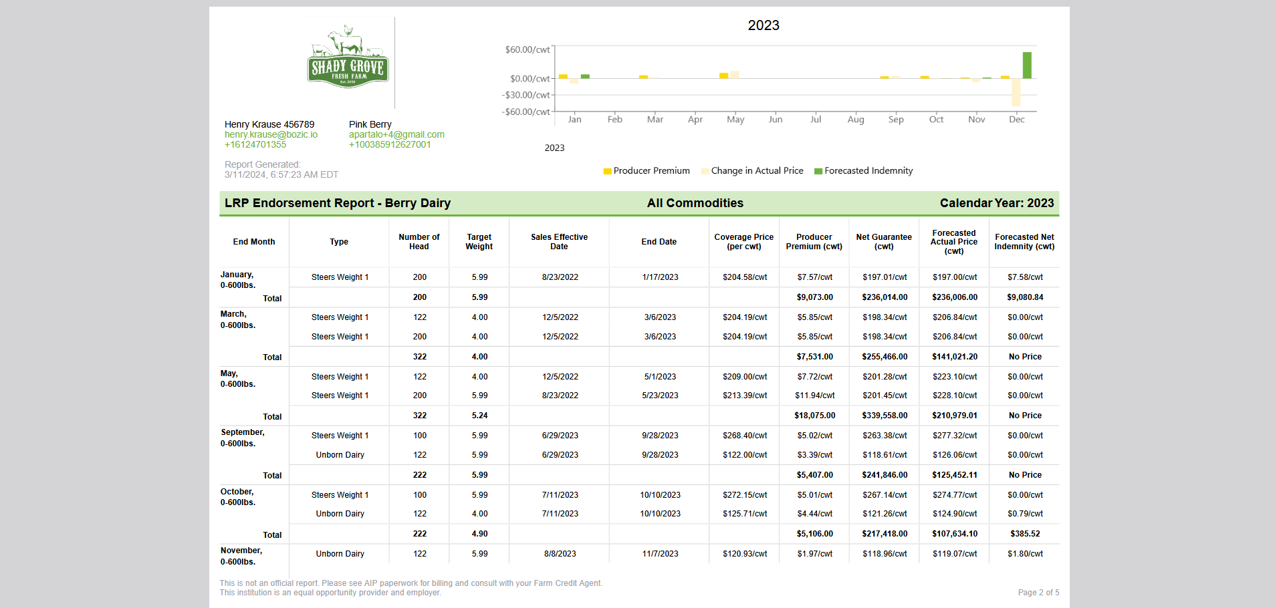Click the March, 0-600lbs. row label
The height and width of the screenshot is (608, 1275).
[238, 319]
